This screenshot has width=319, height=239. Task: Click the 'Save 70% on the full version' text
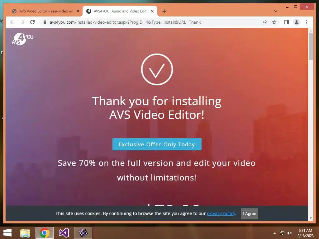click(x=157, y=170)
